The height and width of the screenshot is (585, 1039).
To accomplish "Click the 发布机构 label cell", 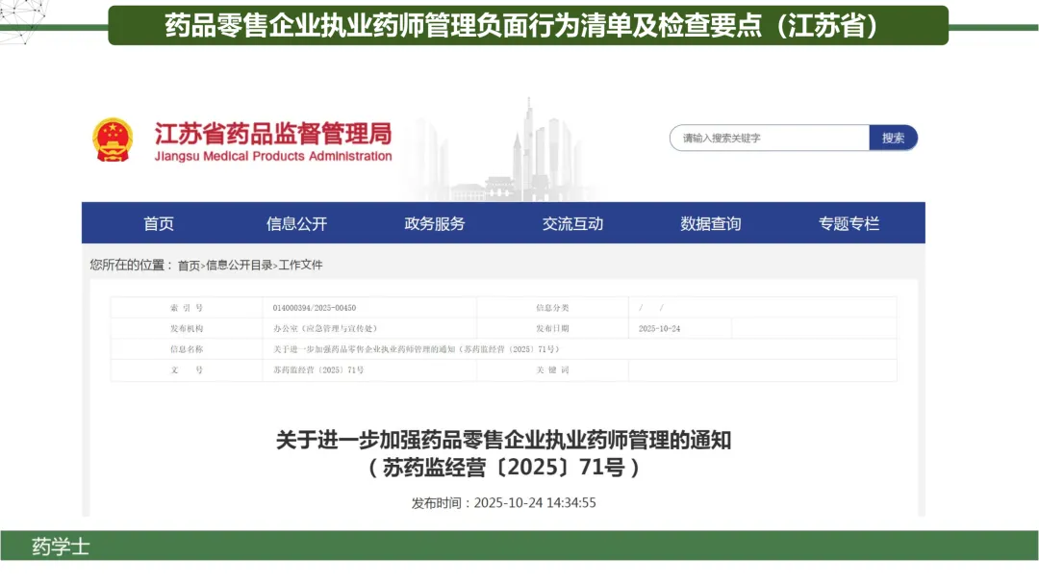I will coord(187,329).
